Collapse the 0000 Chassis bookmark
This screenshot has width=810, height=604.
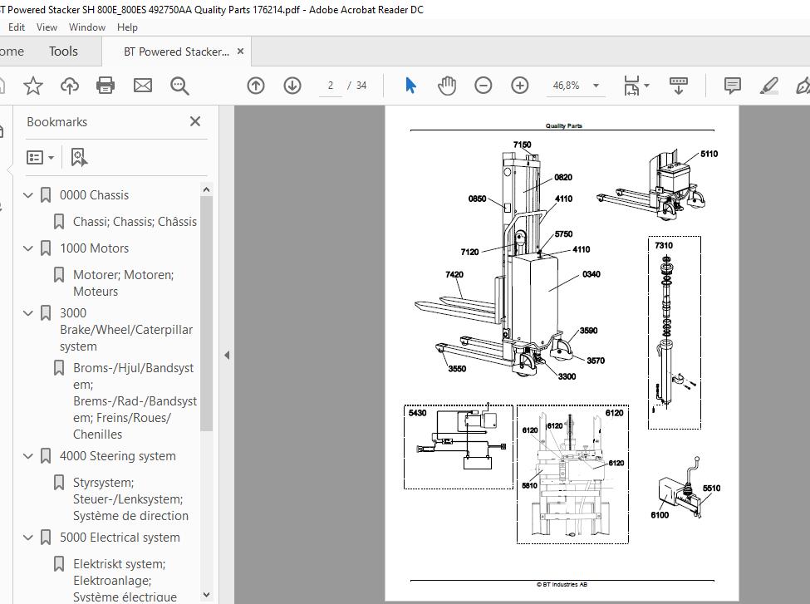[28, 195]
